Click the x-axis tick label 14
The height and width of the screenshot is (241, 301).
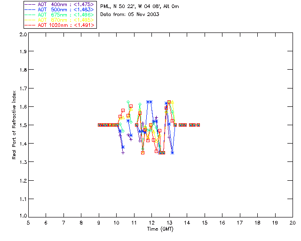coord(187,223)
